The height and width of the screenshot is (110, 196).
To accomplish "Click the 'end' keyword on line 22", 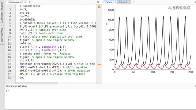I will (22, 77).
